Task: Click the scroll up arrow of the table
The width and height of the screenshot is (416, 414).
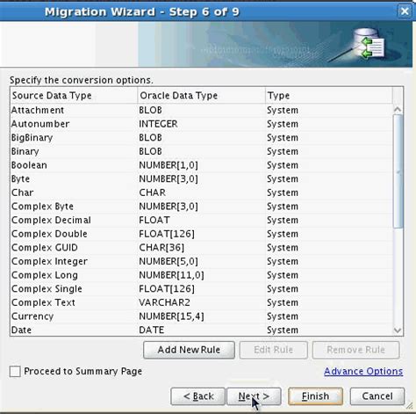Action: point(398,110)
